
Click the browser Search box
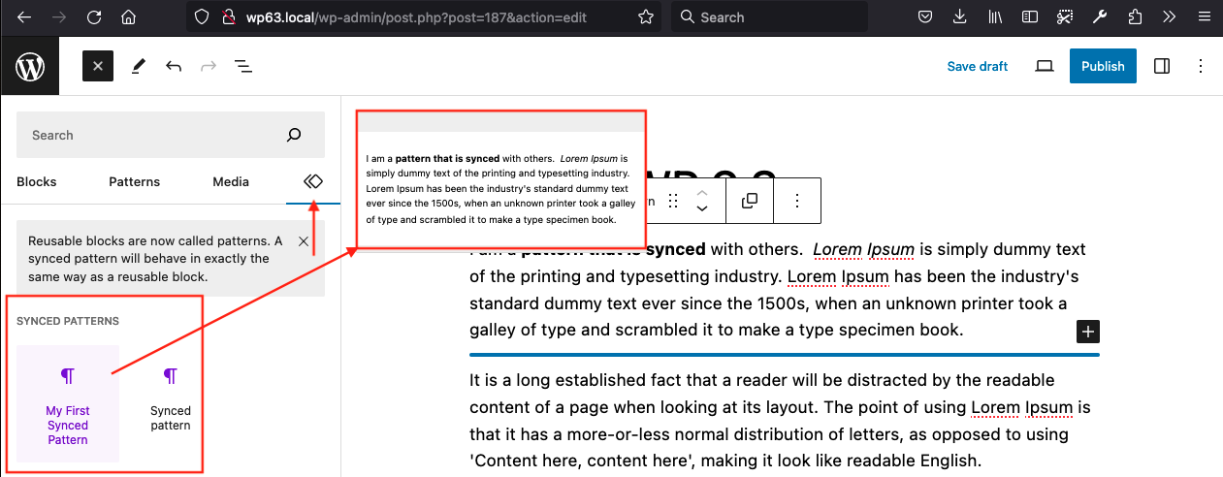(770, 17)
